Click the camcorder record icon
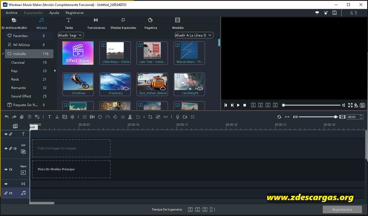368x216 pixels. point(185,117)
